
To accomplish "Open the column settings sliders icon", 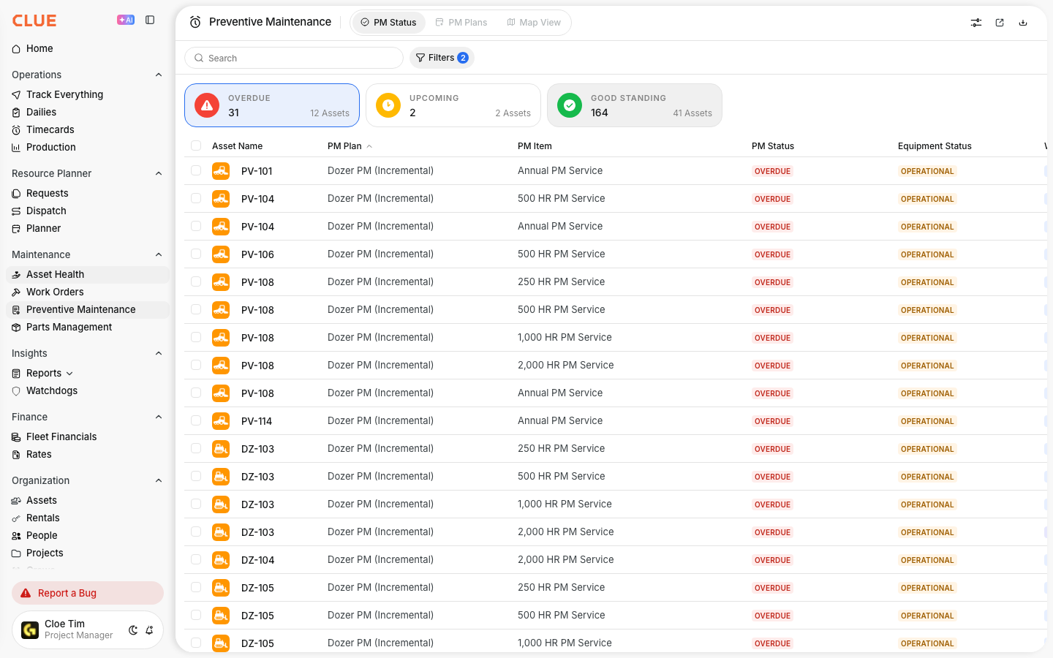I will (x=976, y=23).
